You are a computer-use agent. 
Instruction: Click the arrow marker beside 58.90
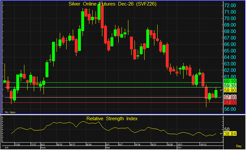coord(221,90)
